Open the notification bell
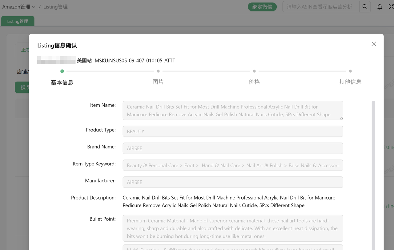The height and width of the screenshot is (250, 394). pos(380,7)
